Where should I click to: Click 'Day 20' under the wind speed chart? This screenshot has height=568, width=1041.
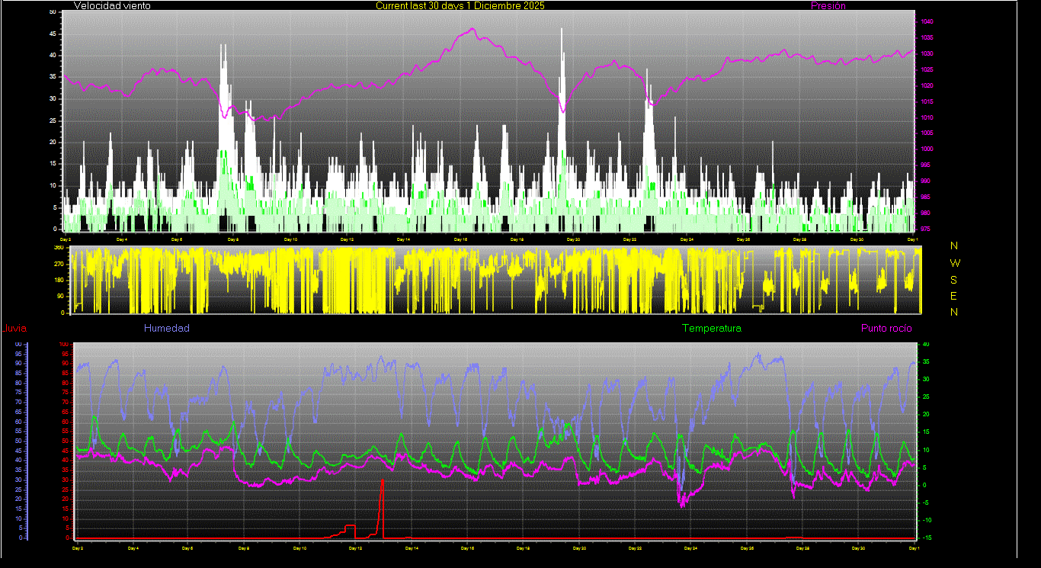(573, 239)
